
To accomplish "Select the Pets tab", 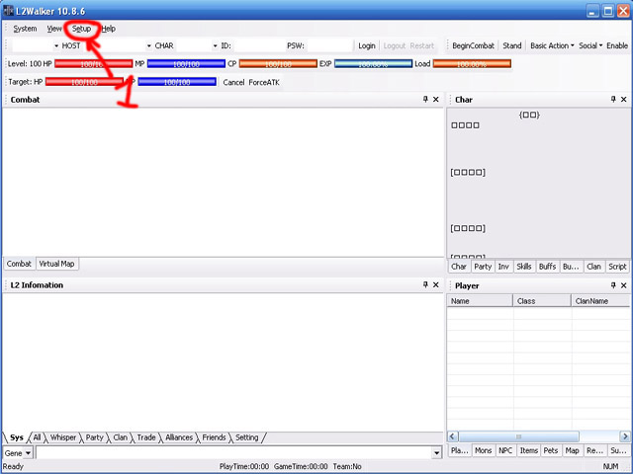I will 551,450.
